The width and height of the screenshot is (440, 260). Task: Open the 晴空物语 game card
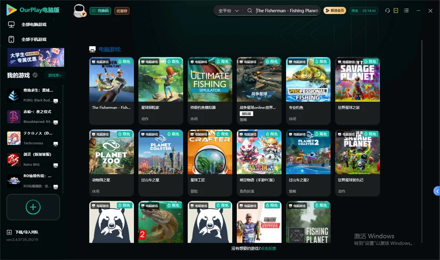point(259,163)
